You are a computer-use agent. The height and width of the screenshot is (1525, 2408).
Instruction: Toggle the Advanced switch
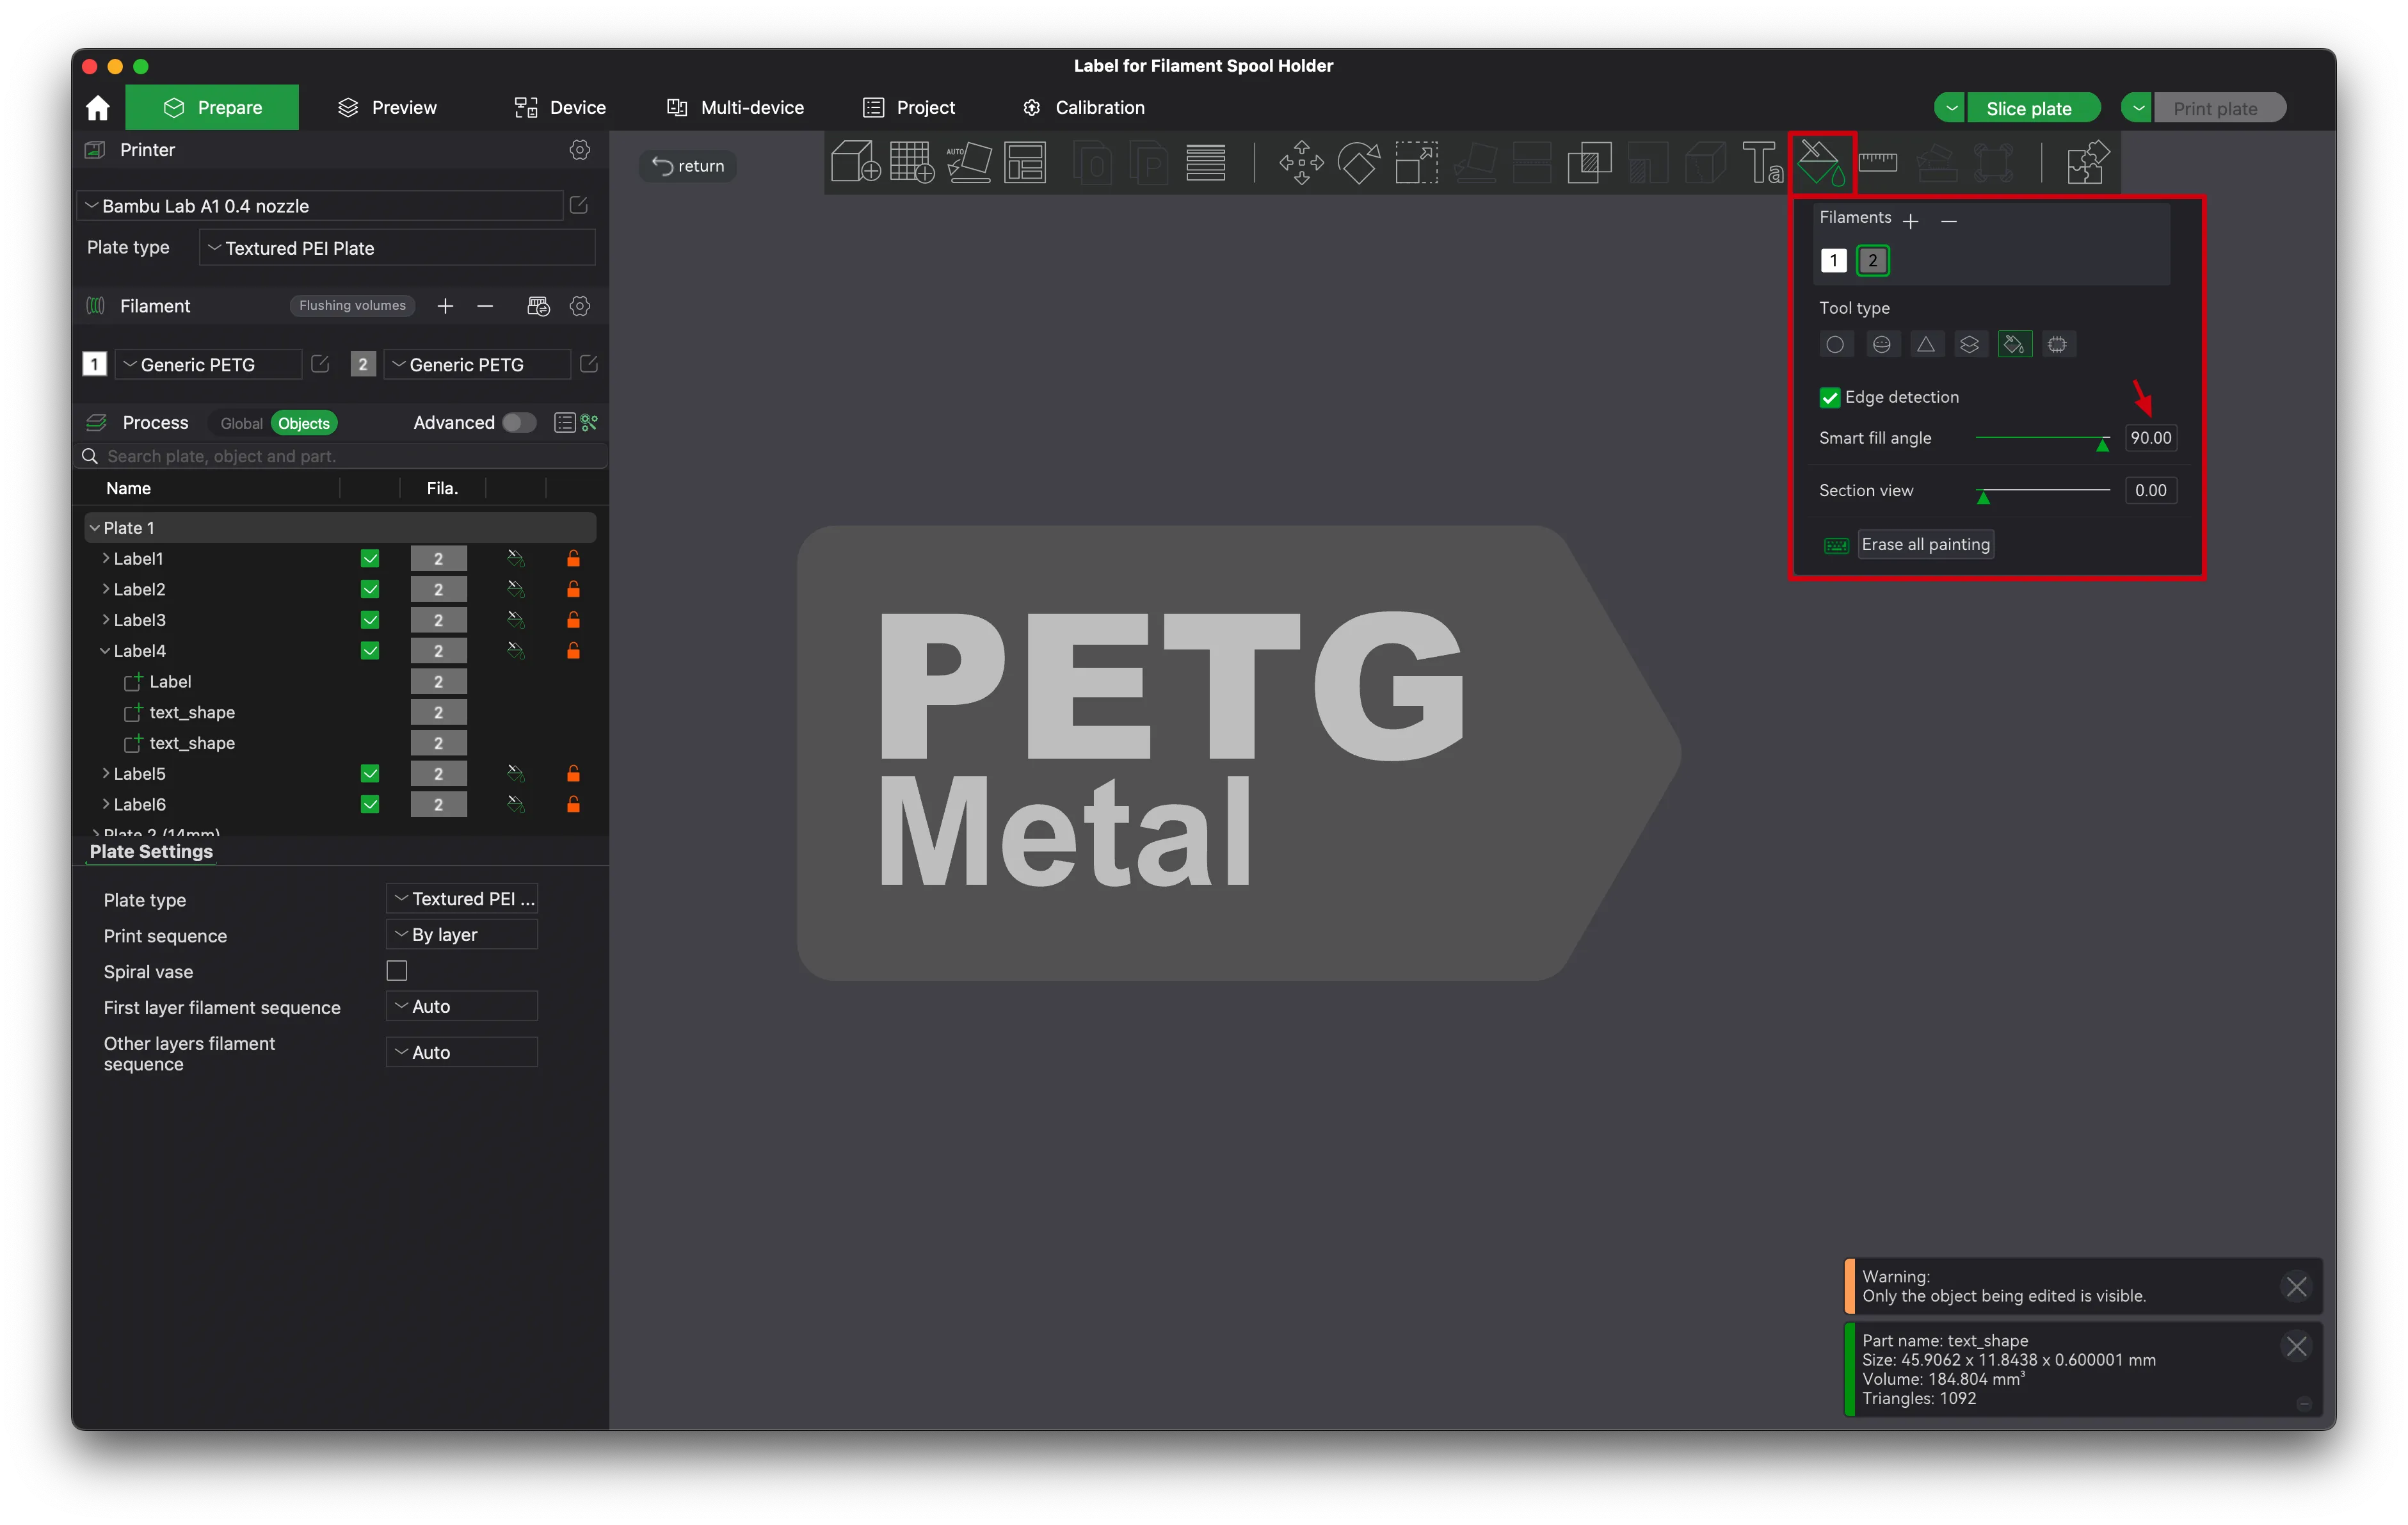518,423
